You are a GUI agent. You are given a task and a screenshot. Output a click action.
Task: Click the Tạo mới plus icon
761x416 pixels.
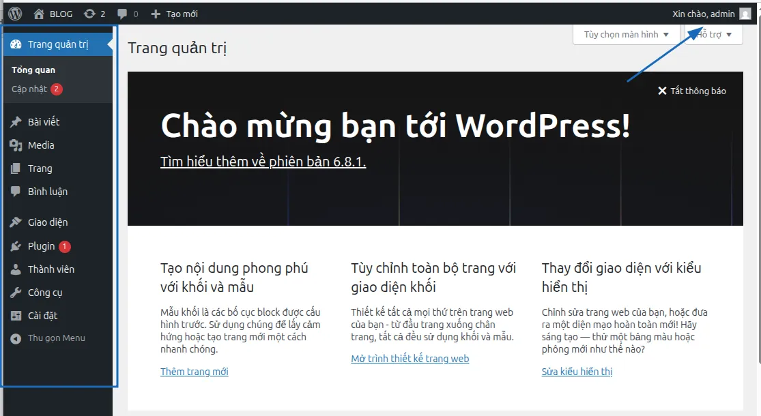coord(156,13)
